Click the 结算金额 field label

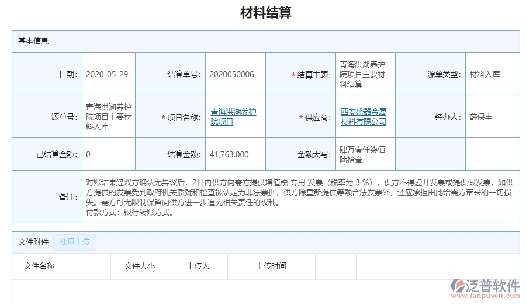pyautogui.click(x=184, y=154)
